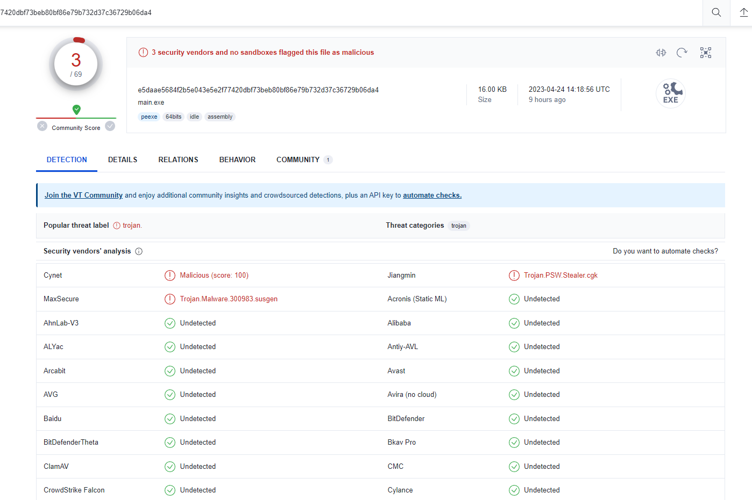Viewport: 752px width, 500px height.
Task: Click the MaxSecure detection alert icon
Action: pos(170,299)
